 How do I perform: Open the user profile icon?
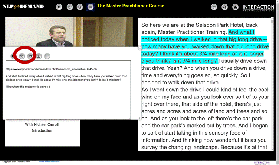pos(235,7)
